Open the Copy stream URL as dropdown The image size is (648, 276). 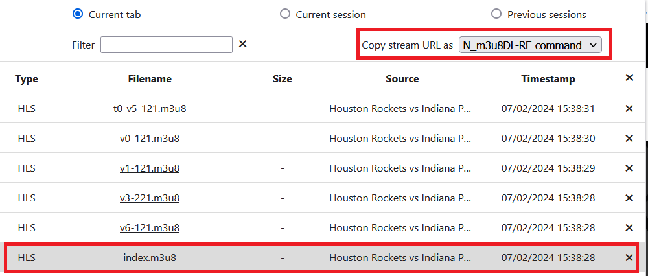click(530, 45)
